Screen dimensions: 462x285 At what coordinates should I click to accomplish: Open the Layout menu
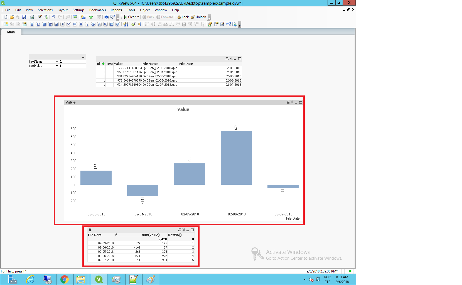coord(63,10)
